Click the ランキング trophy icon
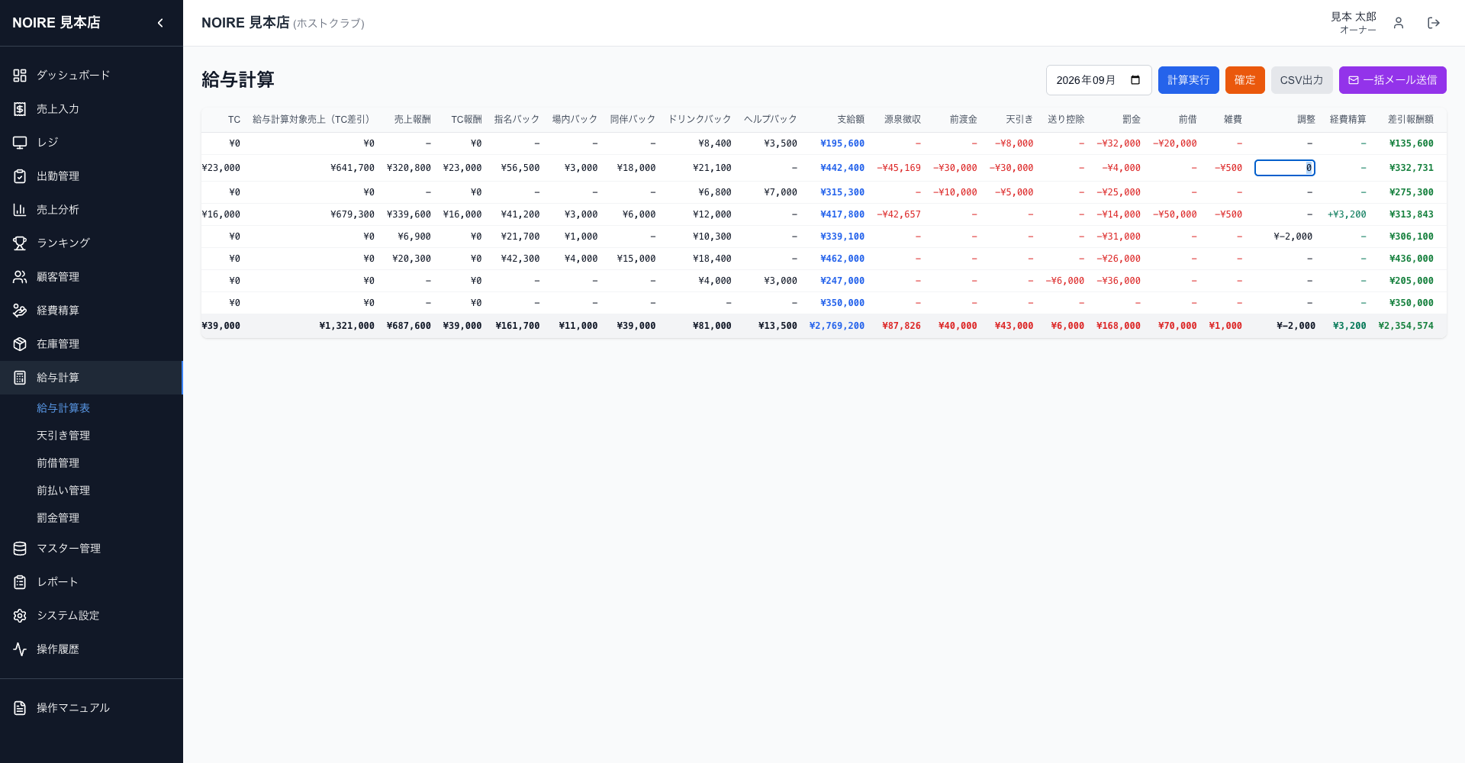 coord(20,243)
